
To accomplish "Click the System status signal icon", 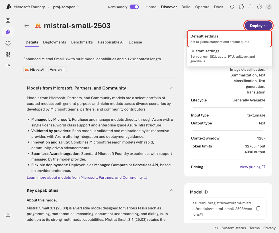I will pos(216,228).
